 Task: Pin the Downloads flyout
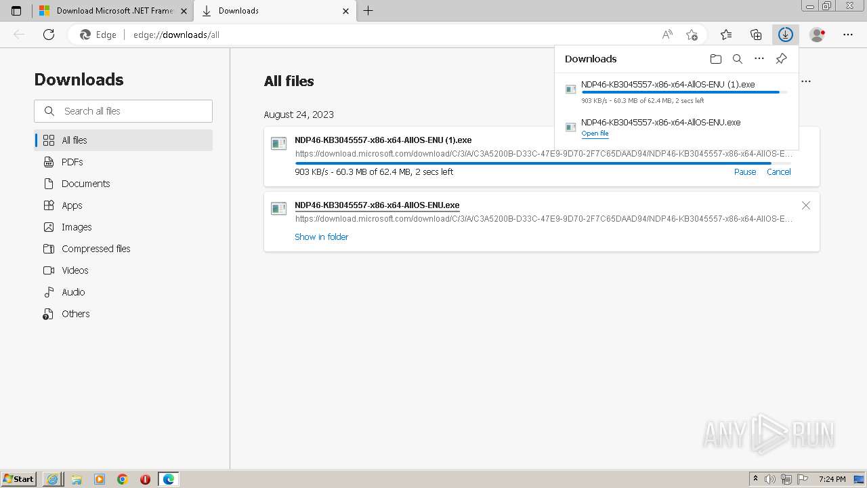[781, 59]
